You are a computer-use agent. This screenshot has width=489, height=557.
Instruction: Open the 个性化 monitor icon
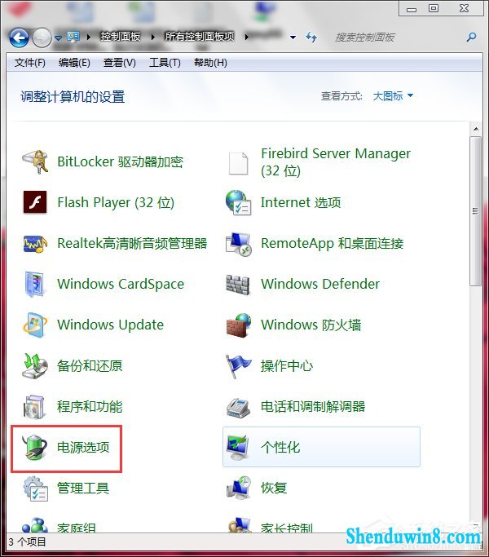(238, 447)
